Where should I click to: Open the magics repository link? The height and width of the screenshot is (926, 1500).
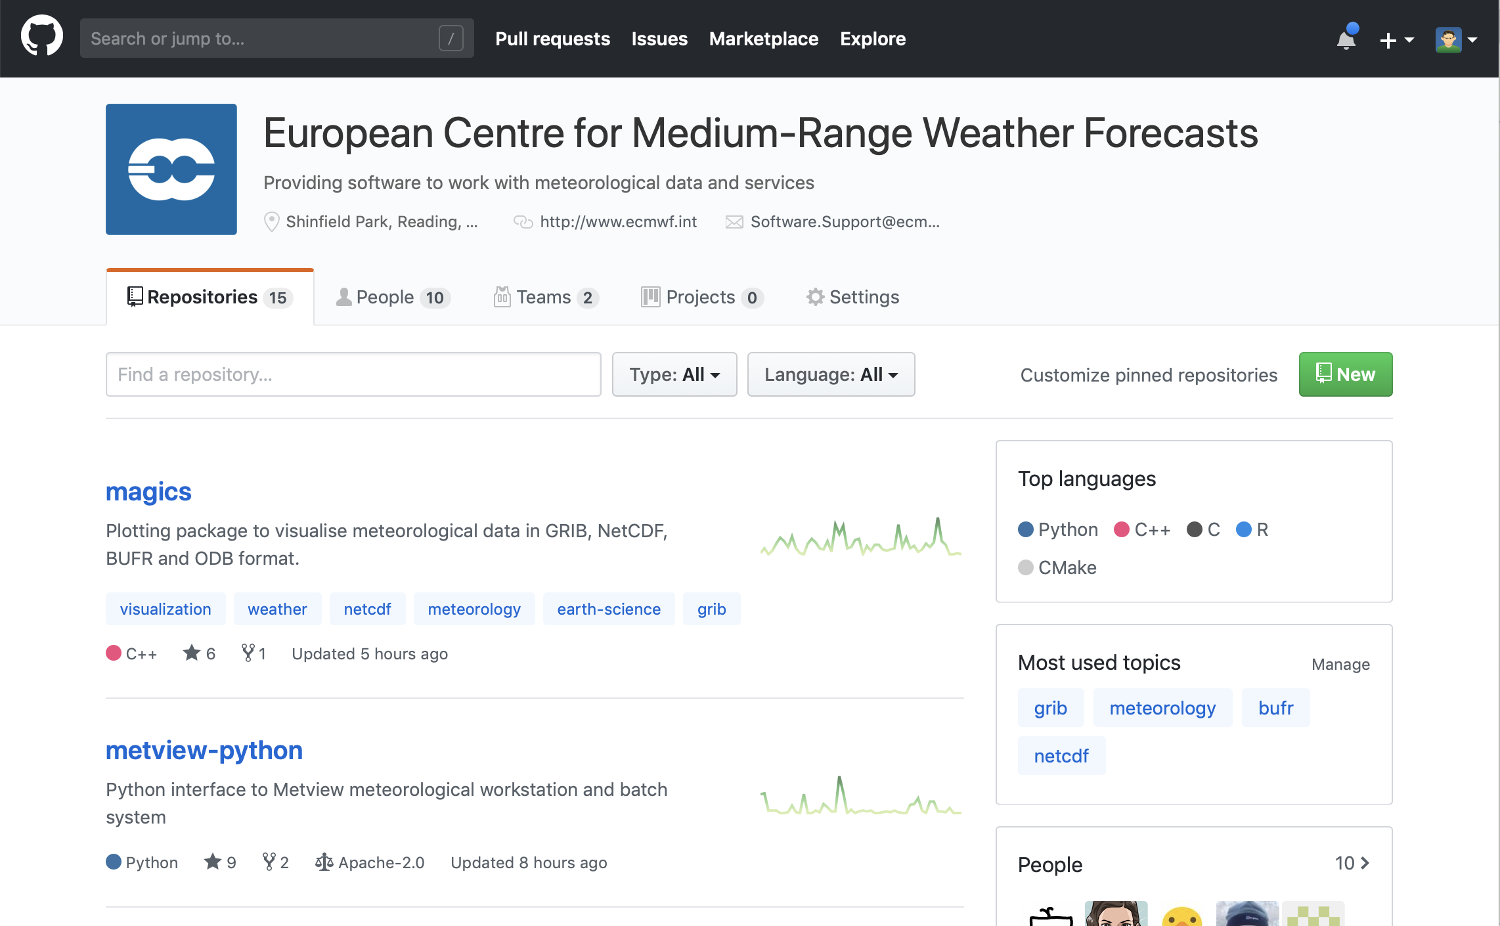point(148,491)
